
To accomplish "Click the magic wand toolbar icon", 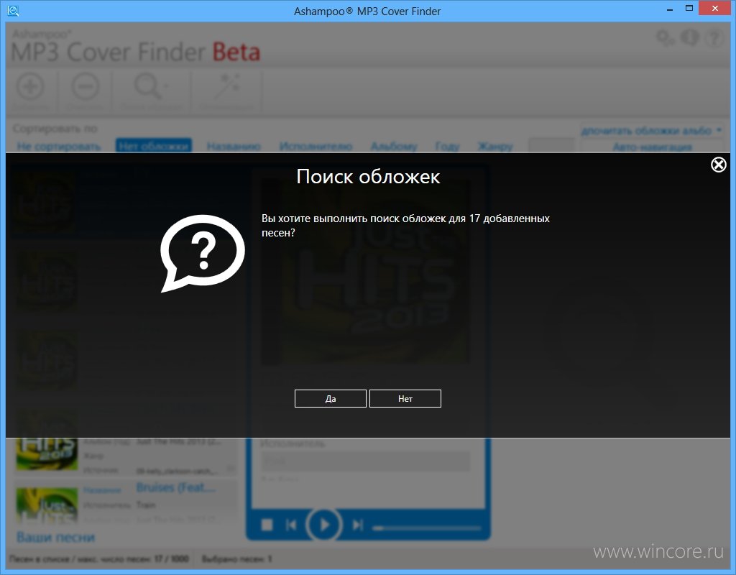I will pos(226,87).
